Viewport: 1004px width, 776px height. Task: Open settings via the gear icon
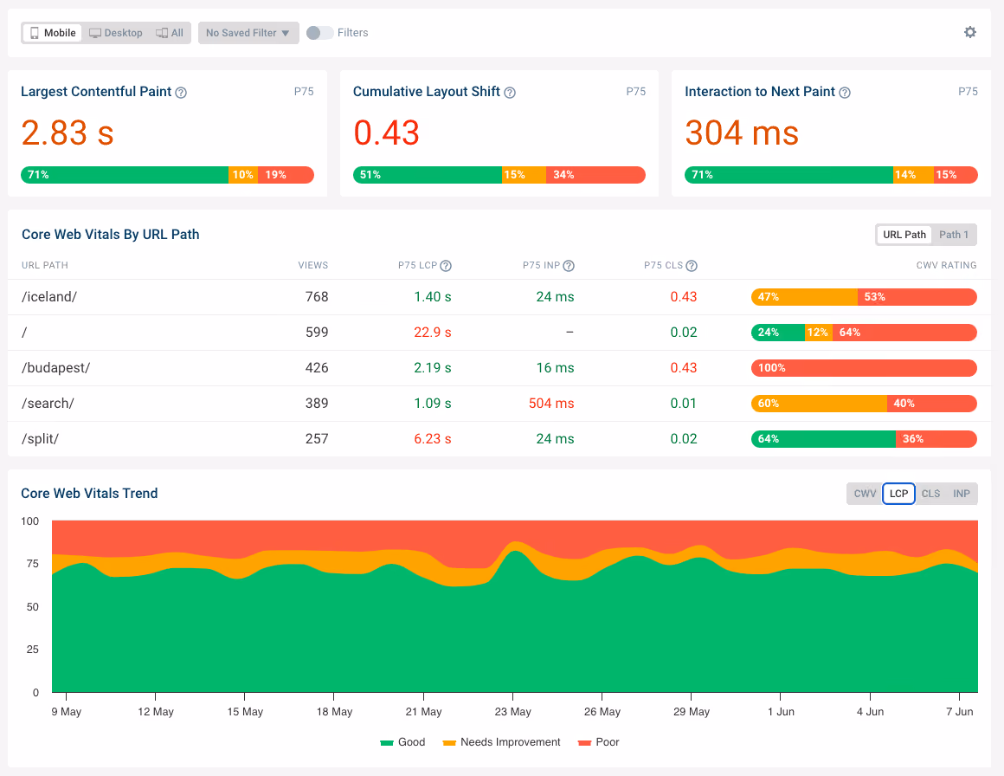970,32
